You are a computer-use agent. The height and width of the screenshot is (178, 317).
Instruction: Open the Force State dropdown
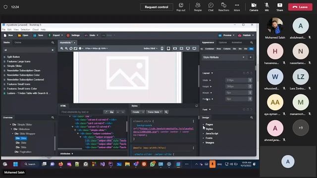tap(155, 112)
